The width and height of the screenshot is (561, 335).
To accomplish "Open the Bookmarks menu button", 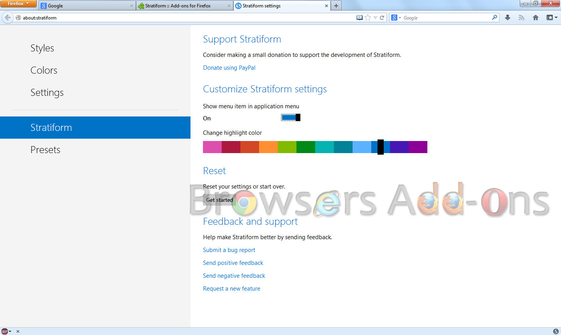I will point(552,18).
